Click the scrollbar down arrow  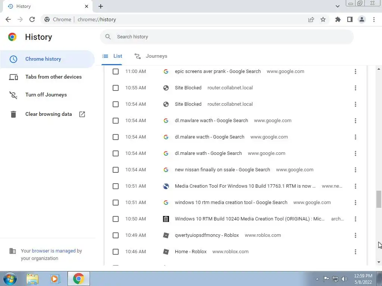pos(379,262)
